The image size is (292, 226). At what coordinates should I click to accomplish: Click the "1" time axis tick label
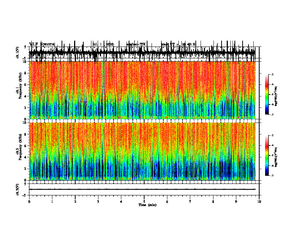[x=52, y=202]
